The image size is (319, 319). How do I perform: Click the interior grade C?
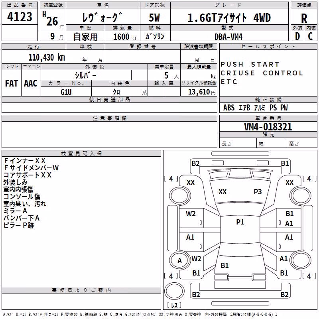311,36
